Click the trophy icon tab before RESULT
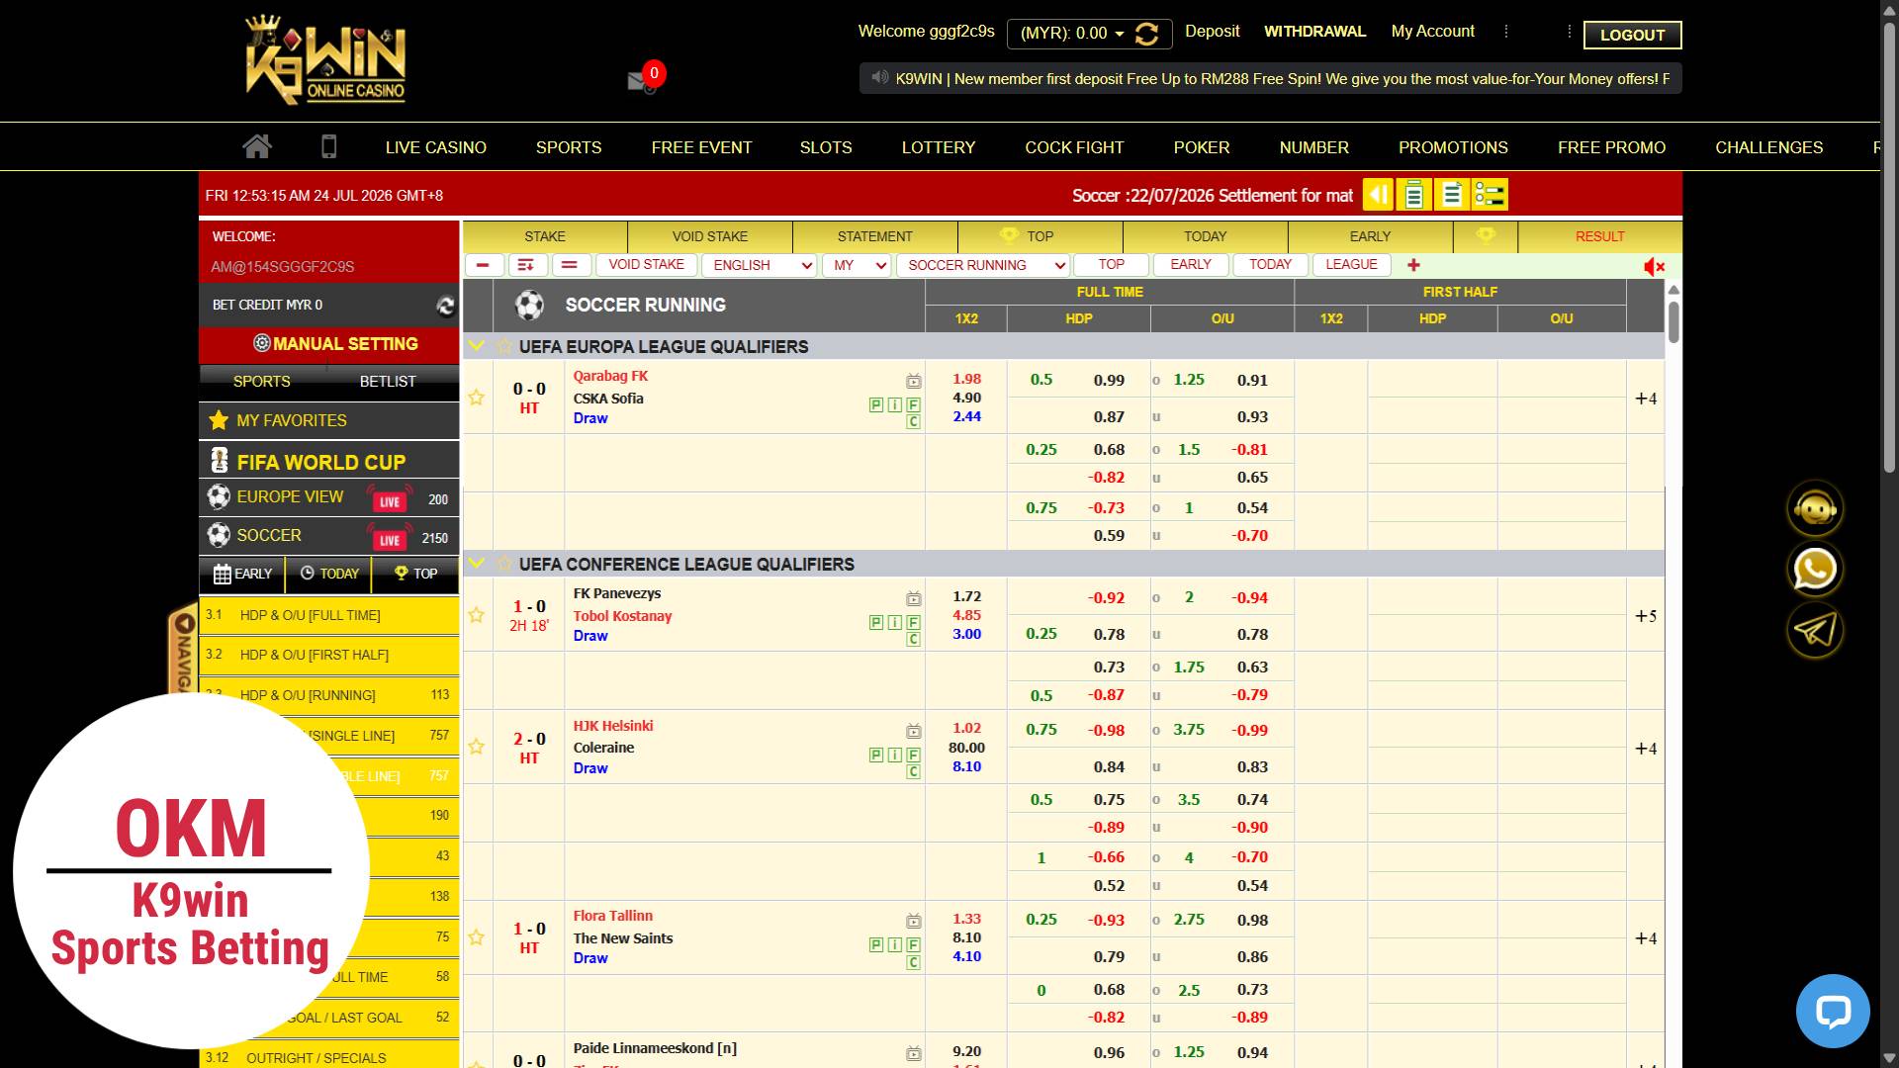 pyautogui.click(x=1485, y=235)
